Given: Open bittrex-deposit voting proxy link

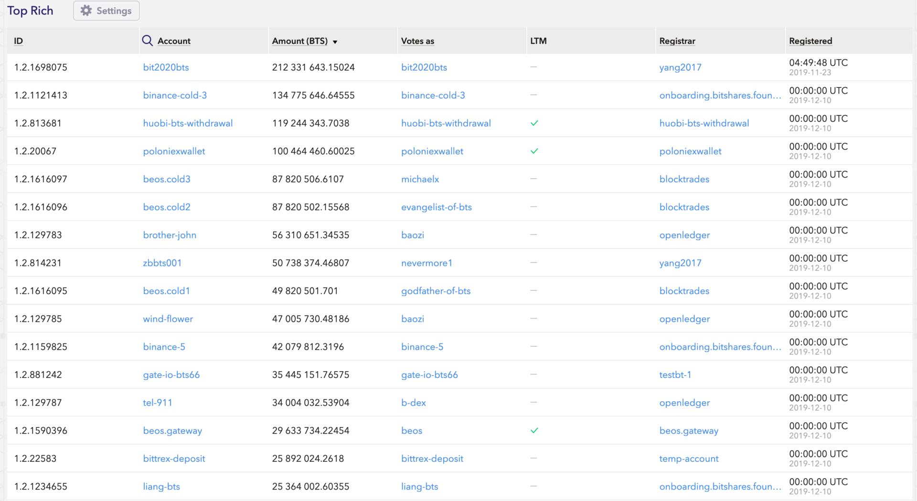Looking at the screenshot, I should coord(432,458).
